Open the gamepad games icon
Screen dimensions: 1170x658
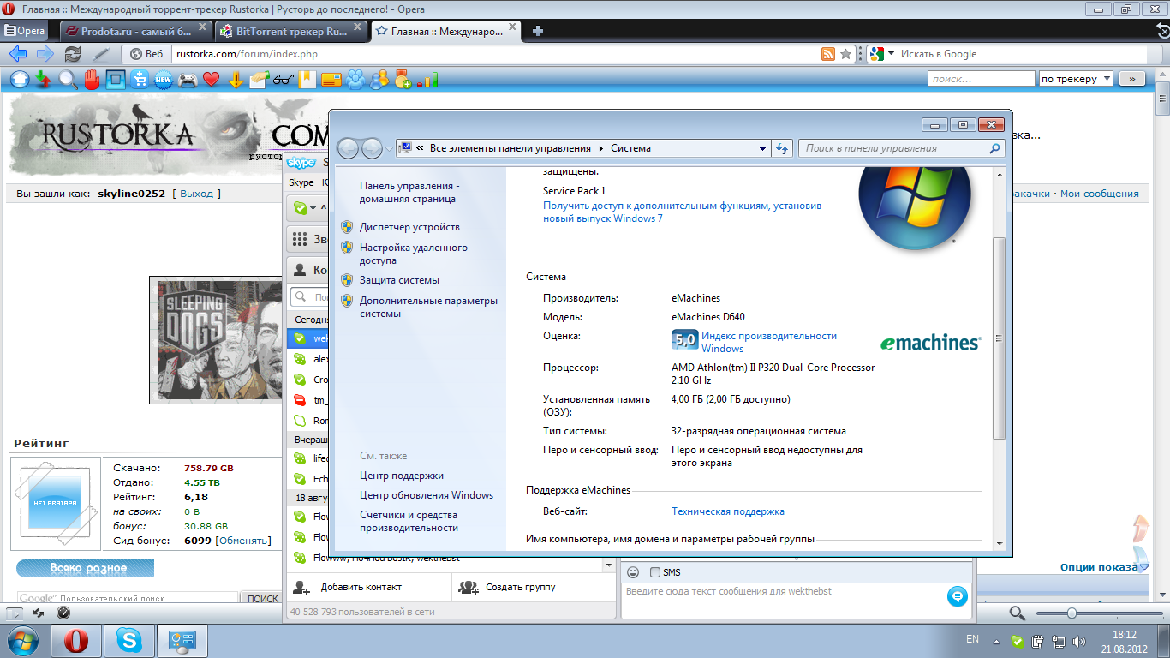point(188,80)
